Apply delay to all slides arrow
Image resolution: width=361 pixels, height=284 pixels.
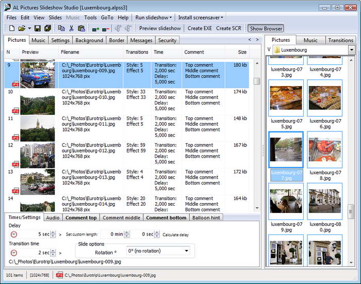point(60,235)
